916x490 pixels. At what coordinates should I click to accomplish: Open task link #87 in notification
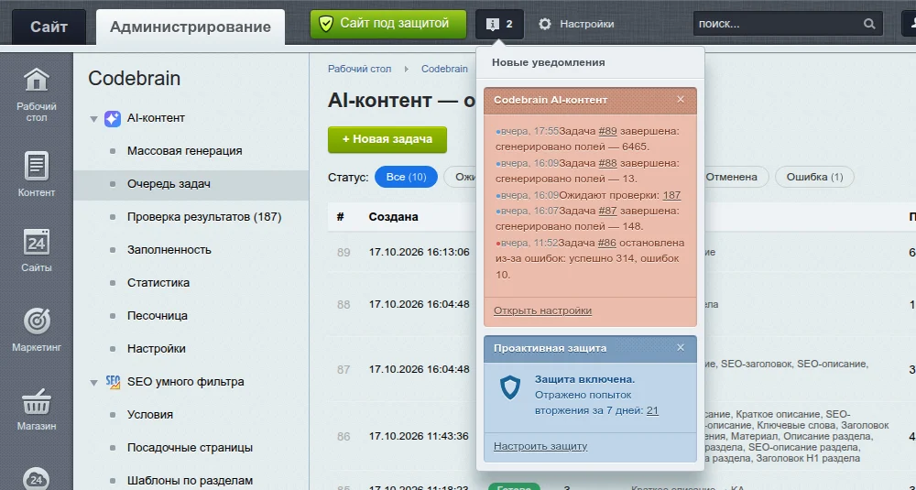tap(607, 211)
